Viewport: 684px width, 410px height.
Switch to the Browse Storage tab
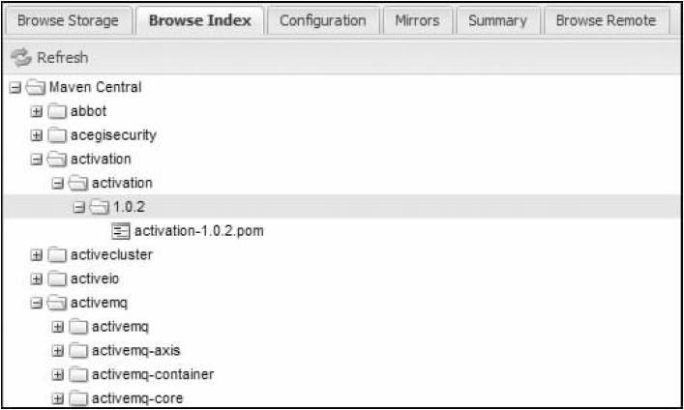pyautogui.click(x=68, y=20)
